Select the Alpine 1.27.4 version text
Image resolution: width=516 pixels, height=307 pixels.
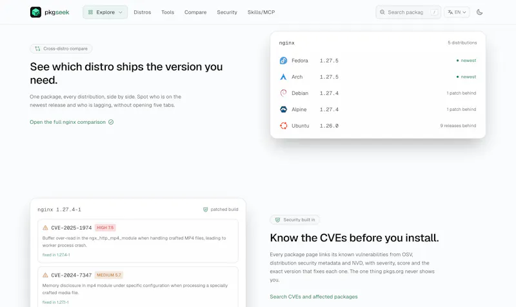tap(329, 109)
